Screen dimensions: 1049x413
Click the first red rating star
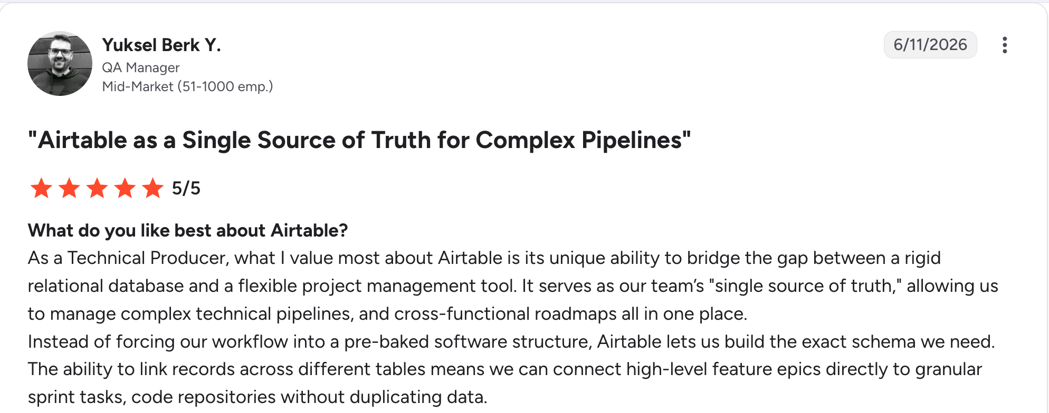coord(41,188)
